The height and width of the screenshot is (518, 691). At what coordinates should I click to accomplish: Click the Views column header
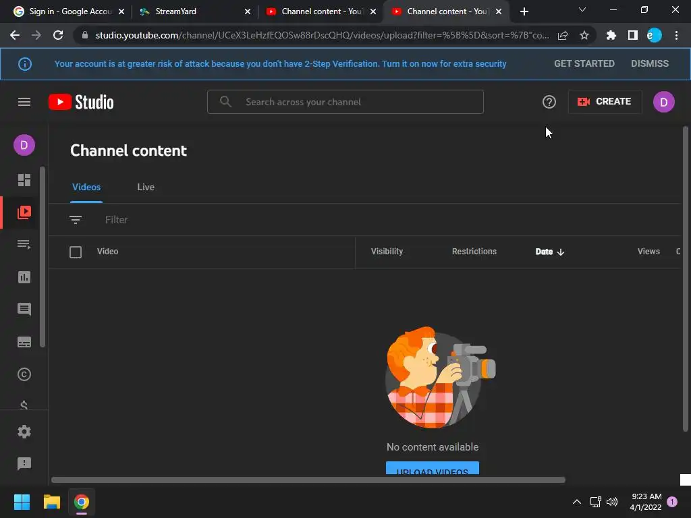[x=648, y=252]
